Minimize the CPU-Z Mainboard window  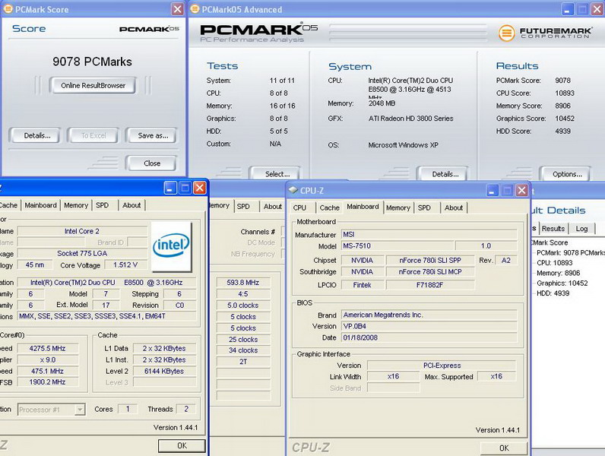click(x=492, y=190)
